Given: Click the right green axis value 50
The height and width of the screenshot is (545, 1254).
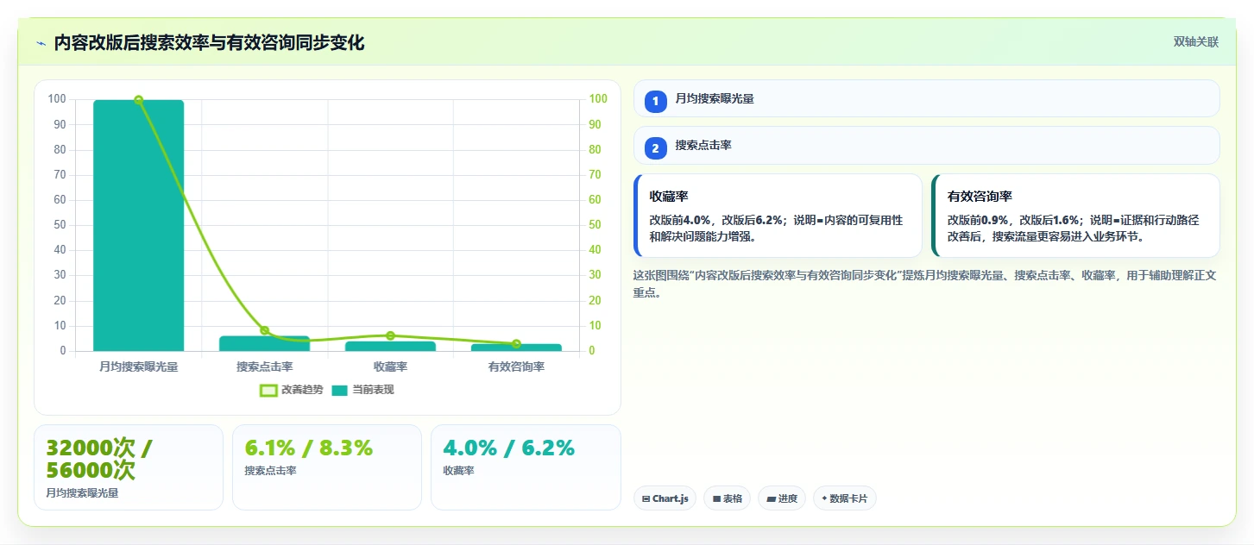Looking at the screenshot, I should [595, 225].
